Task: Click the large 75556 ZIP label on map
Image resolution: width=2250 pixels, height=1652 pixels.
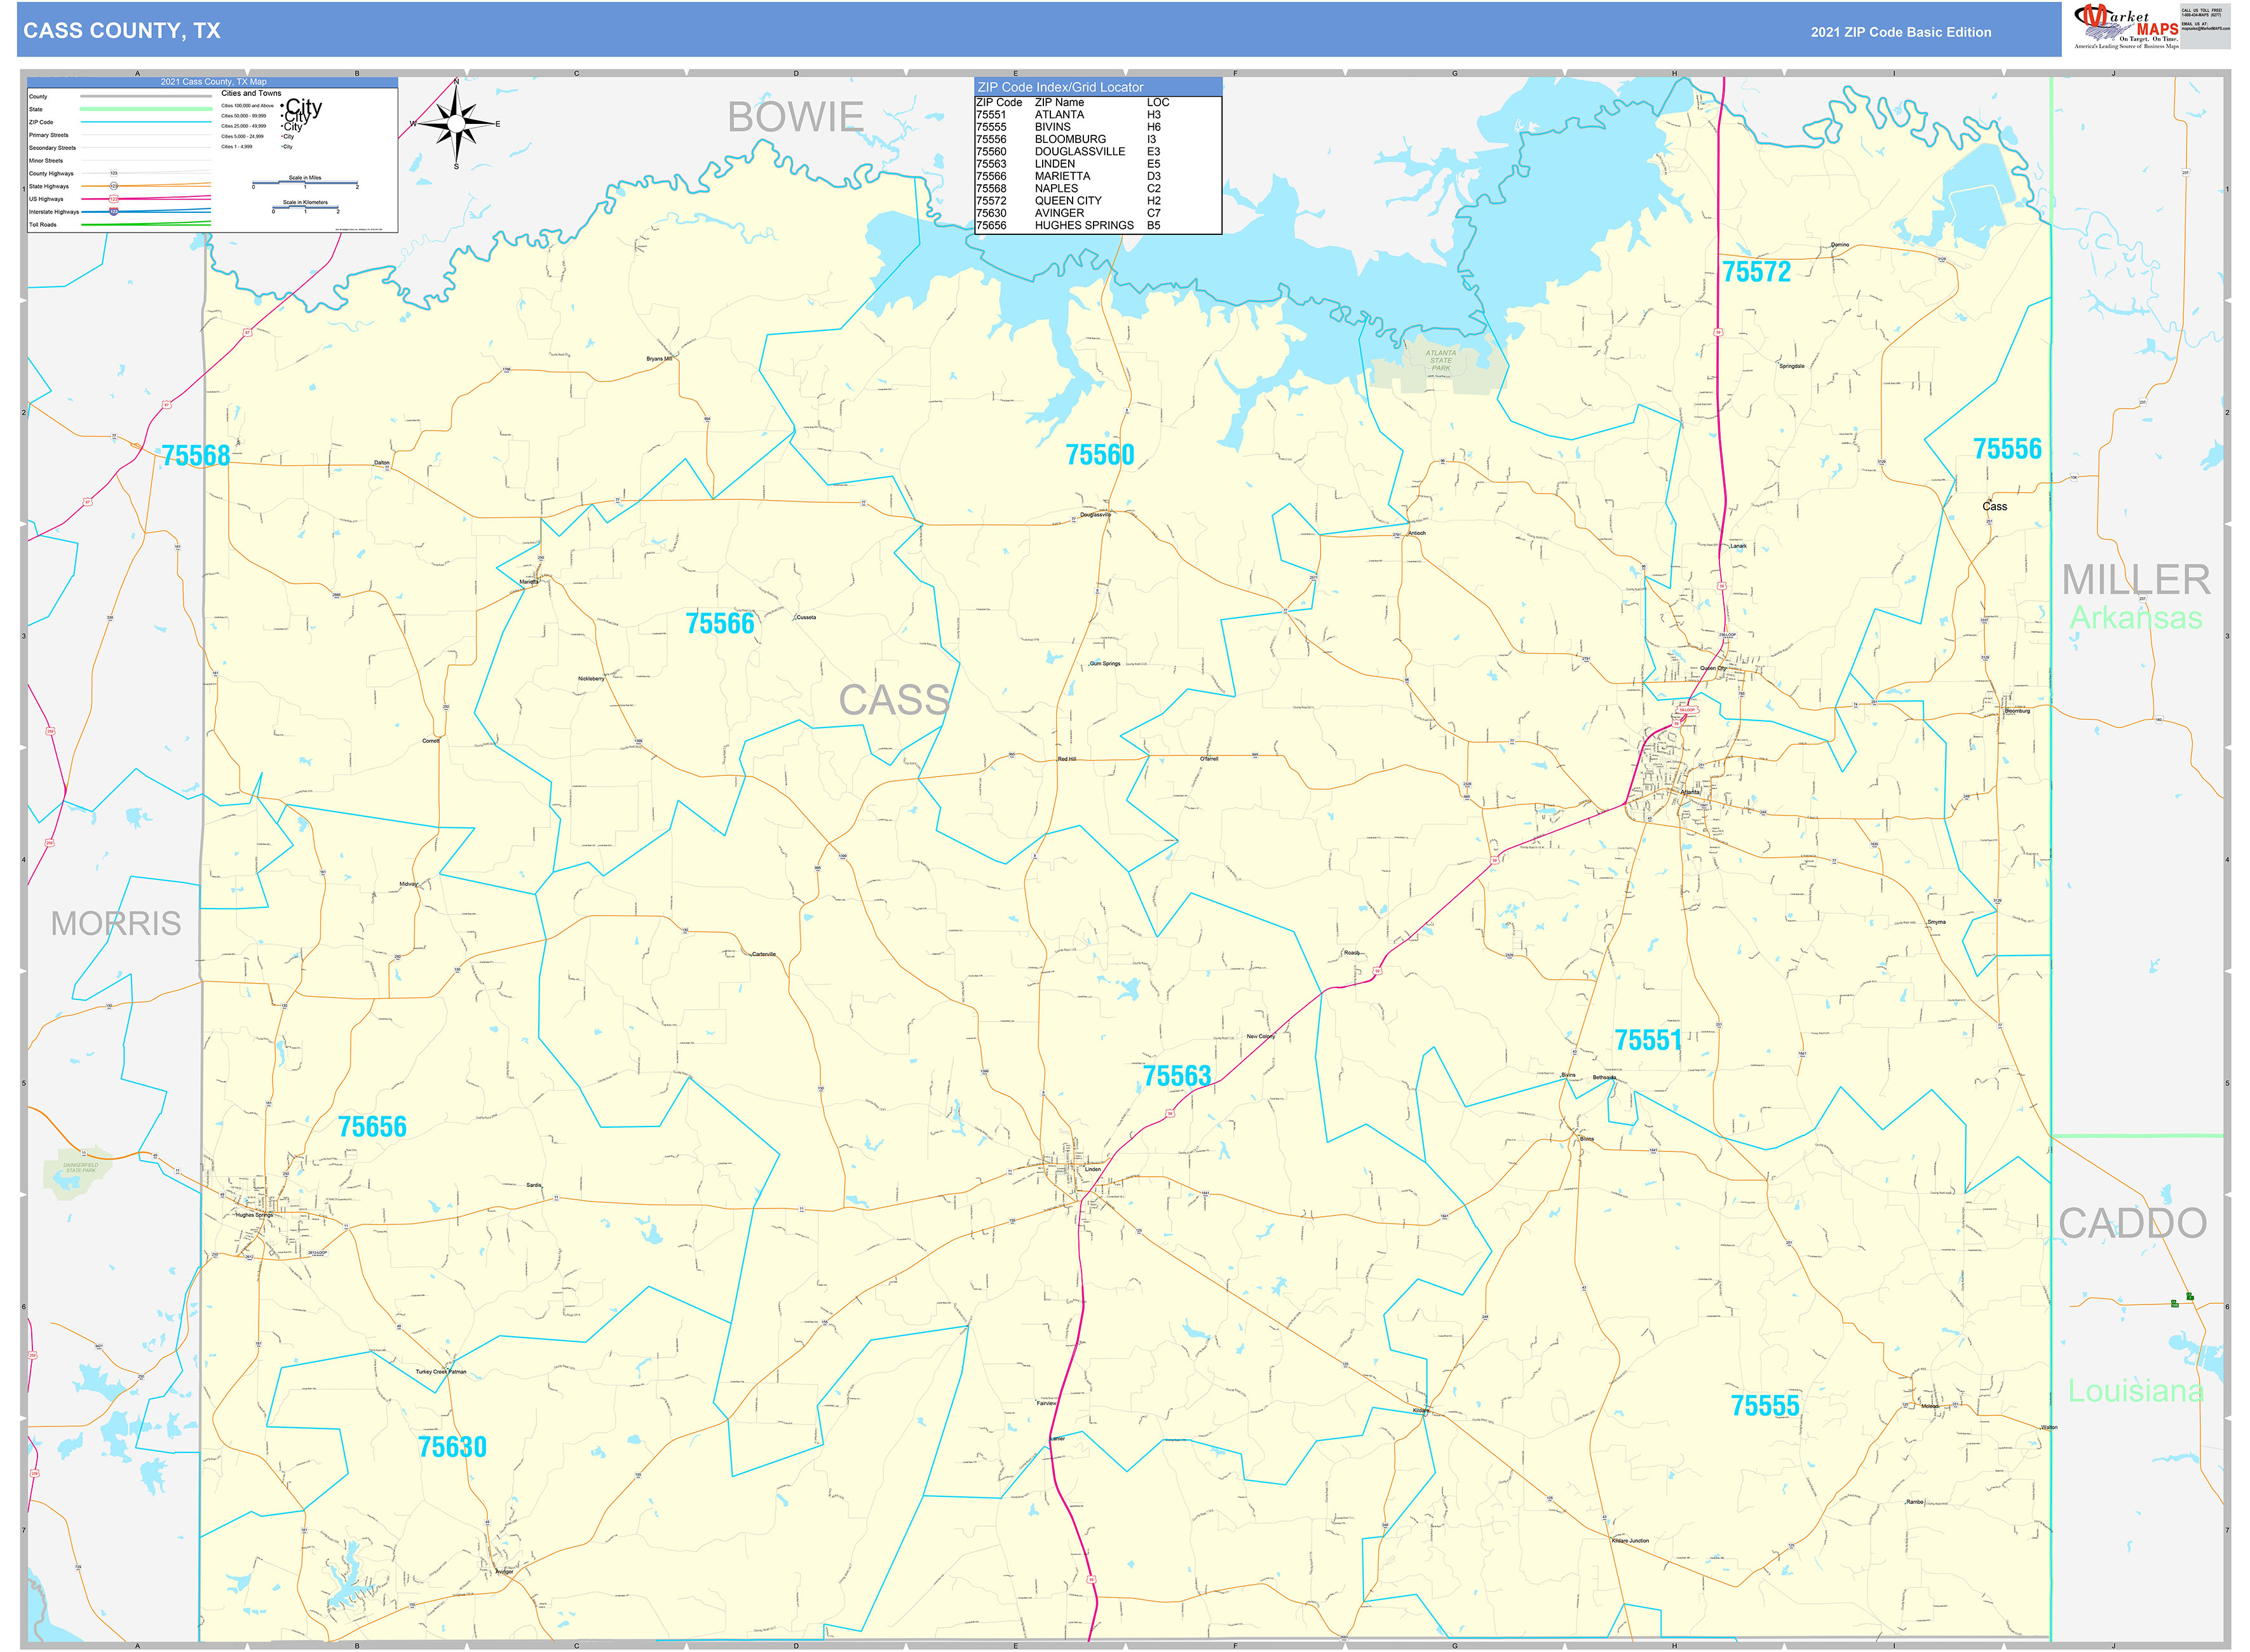Action: click(x=2007, y=449)
